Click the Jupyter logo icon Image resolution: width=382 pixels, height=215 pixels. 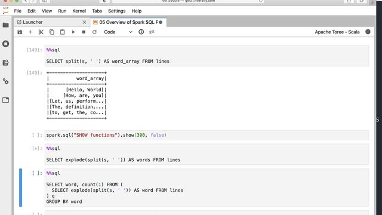pos(5,11)
